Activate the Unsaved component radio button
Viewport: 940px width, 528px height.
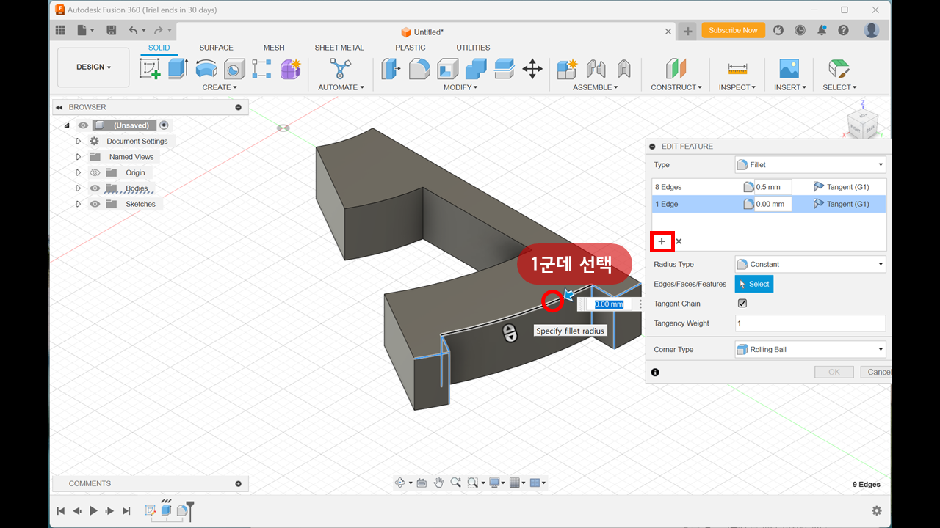coord(164,125)
